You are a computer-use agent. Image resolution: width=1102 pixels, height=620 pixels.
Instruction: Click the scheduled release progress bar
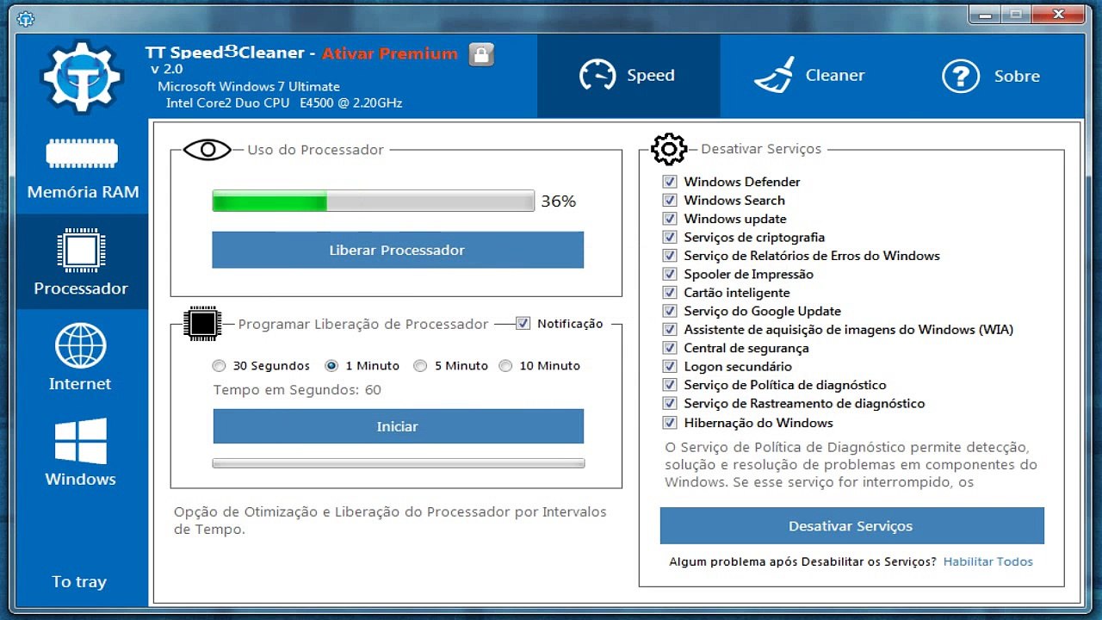pos(399,463)
